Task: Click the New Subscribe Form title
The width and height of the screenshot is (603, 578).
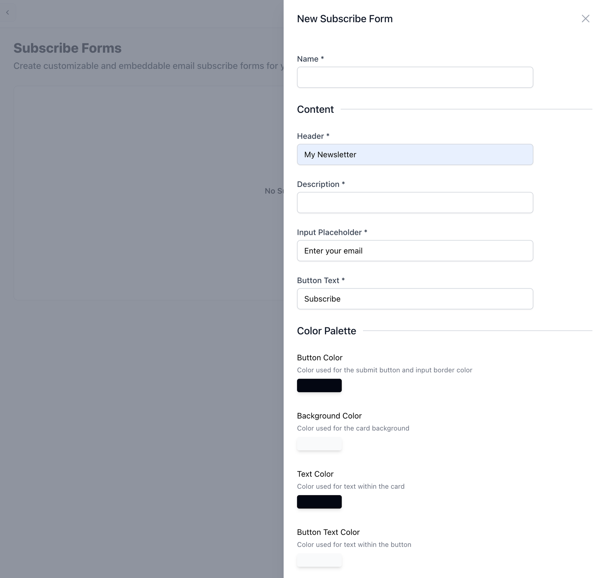Action: [345, 18]
